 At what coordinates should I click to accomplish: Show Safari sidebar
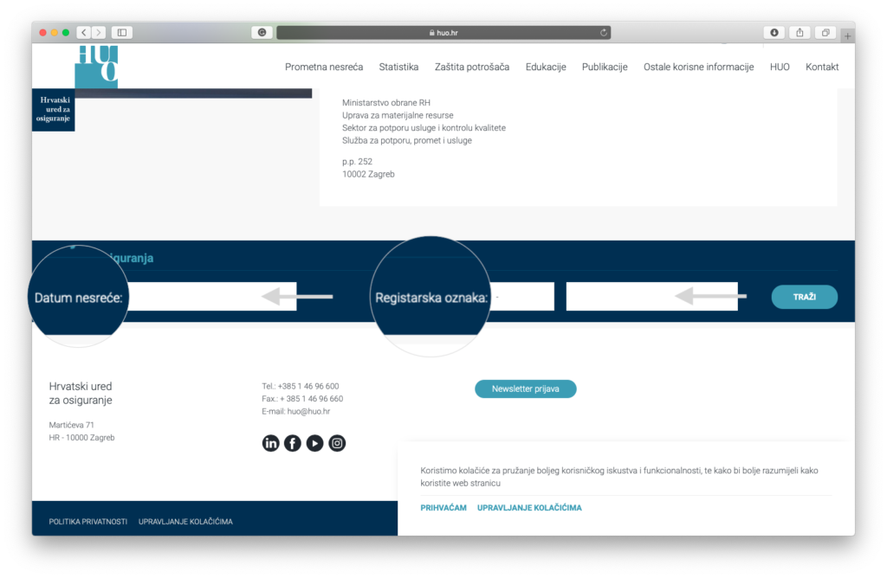coord(121,33)
